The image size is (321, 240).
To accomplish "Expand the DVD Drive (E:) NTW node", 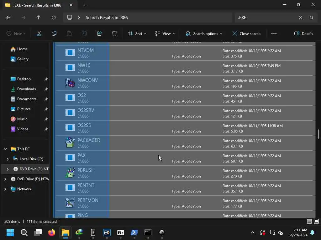I will [x=5, y=179].
